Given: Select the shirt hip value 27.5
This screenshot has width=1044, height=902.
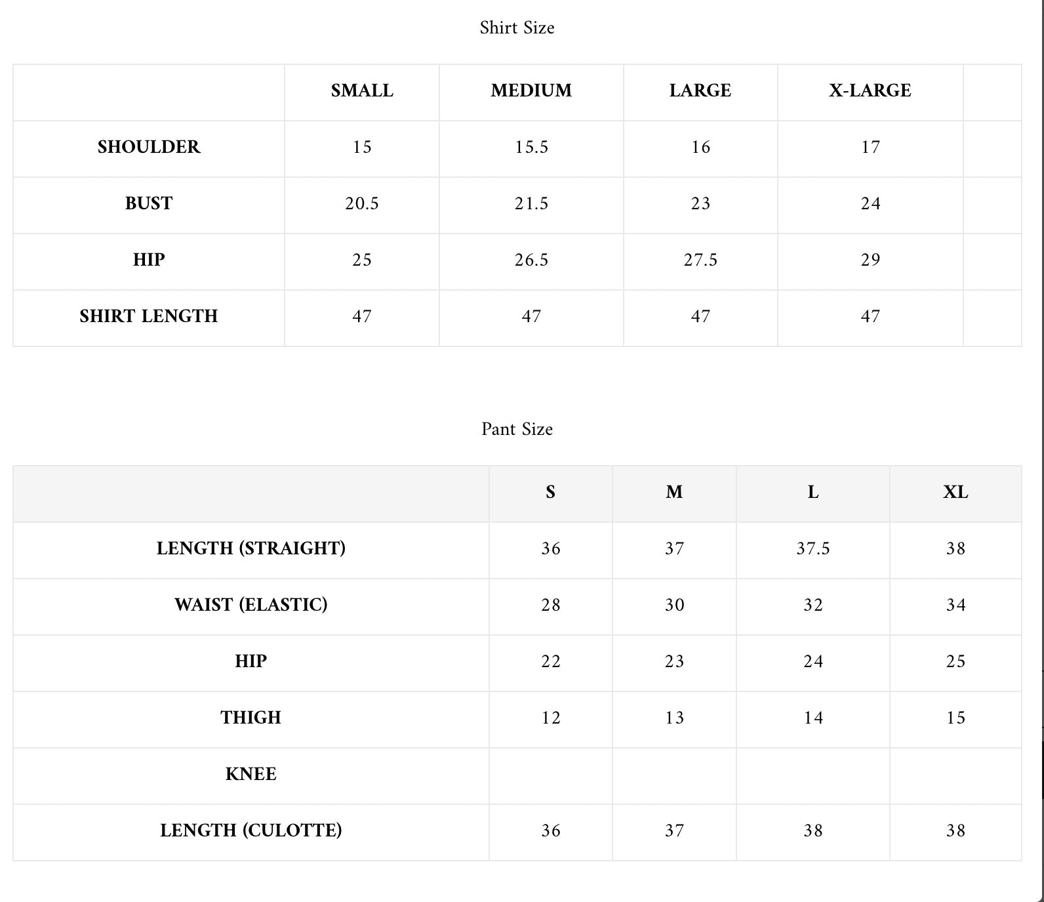Looking at the screenshot, I should pos(700,260).
